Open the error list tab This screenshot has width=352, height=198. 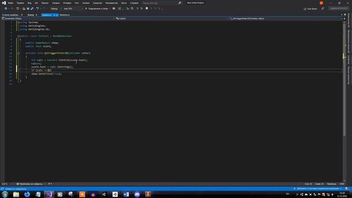(10, 15)
